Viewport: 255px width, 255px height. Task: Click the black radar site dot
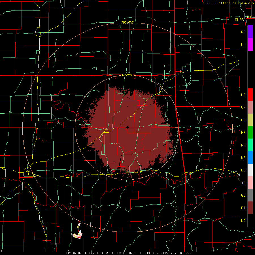127,127
